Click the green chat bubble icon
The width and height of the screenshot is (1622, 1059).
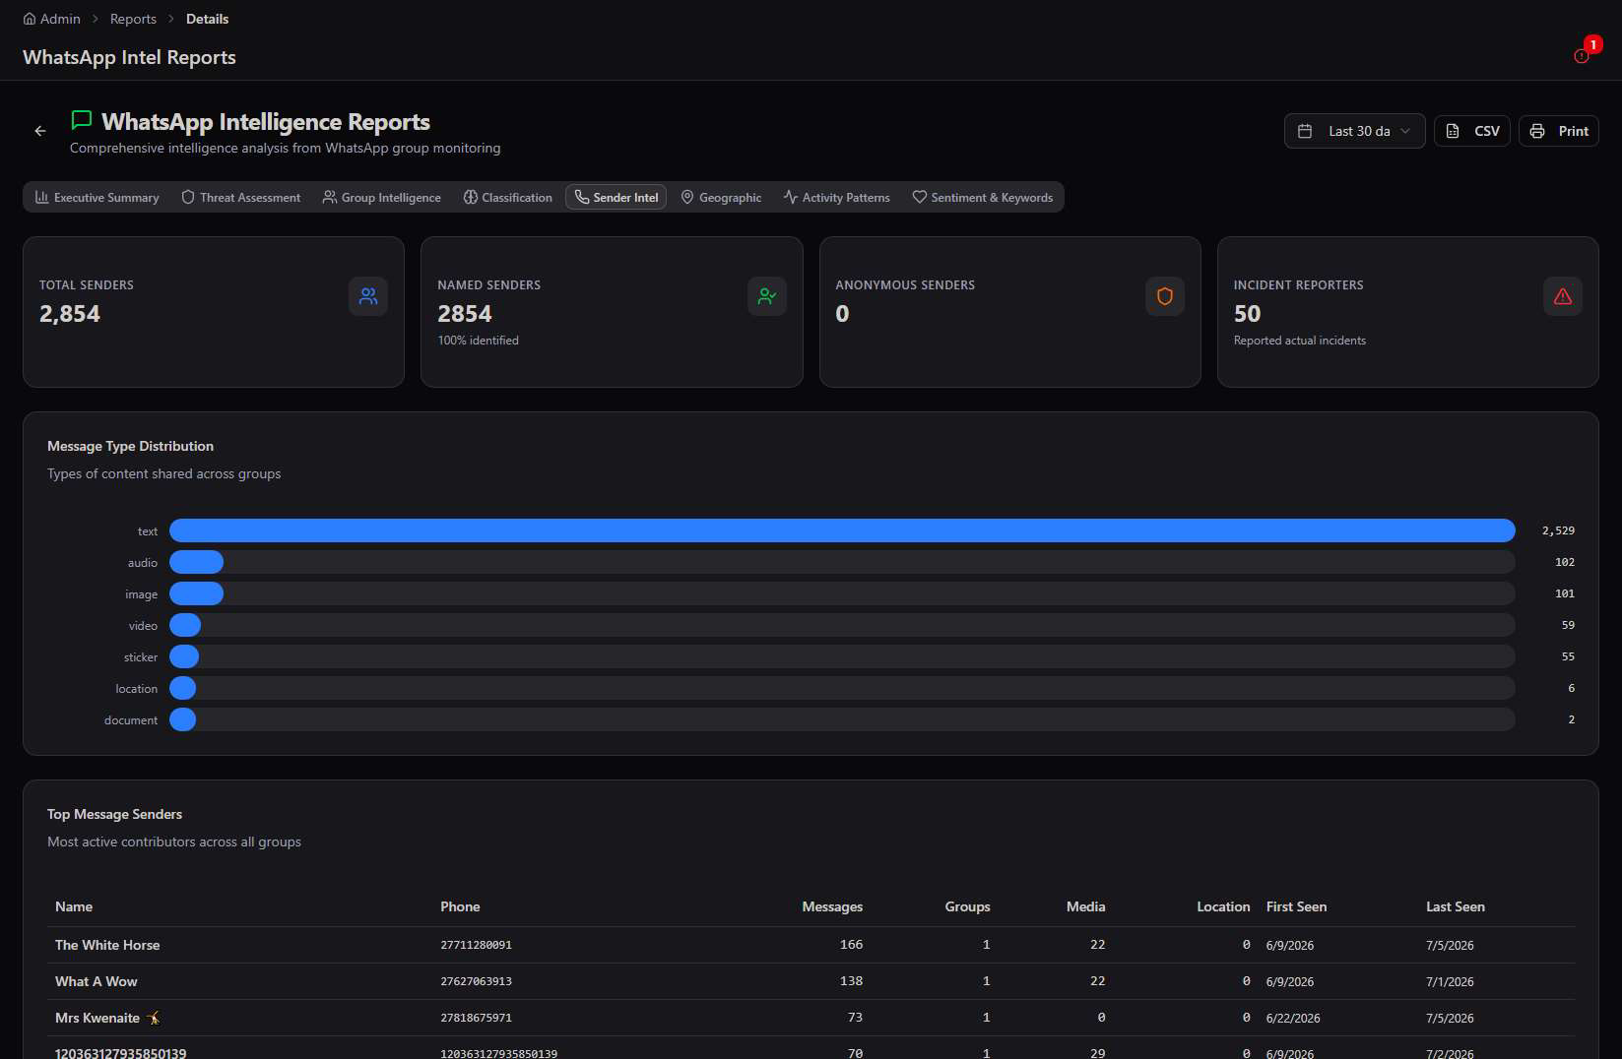click(82, 120)
